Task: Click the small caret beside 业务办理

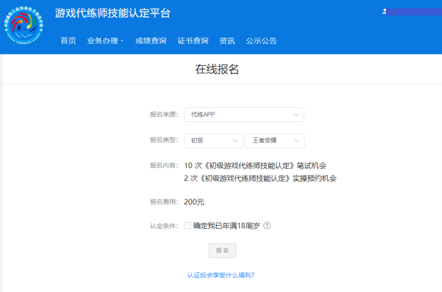Action: (122, 41)
